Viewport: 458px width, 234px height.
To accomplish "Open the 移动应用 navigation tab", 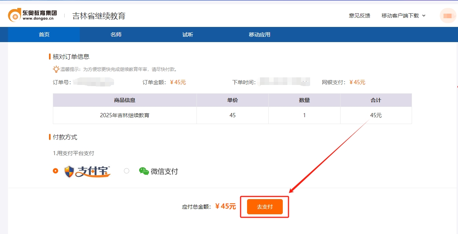I will coord(259,34).
